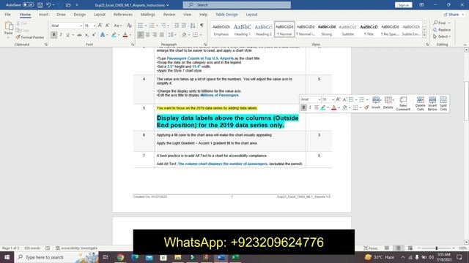Open the ribbon font name dropdown

[81, 26]
